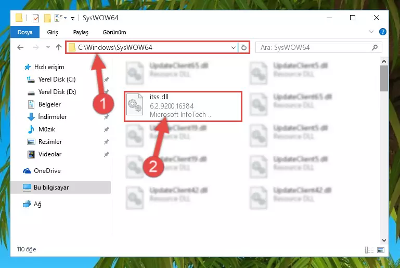Screen dimensions: 400x268
Task: Click the pin icon next to Yerel Disk (C:)
Action: pyautogui.click(x=107, y=80)
